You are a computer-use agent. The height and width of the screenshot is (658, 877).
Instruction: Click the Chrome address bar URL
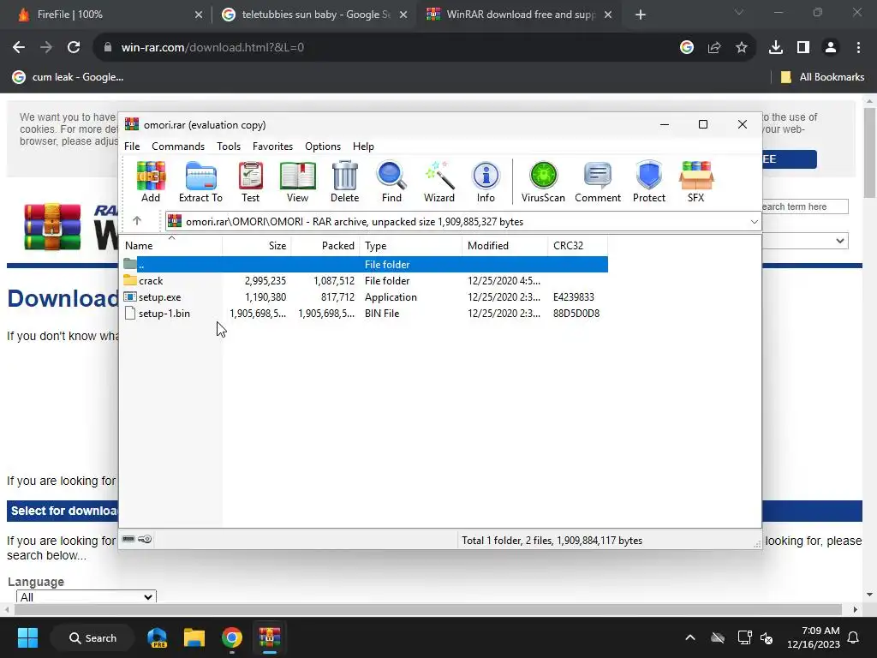212,48
